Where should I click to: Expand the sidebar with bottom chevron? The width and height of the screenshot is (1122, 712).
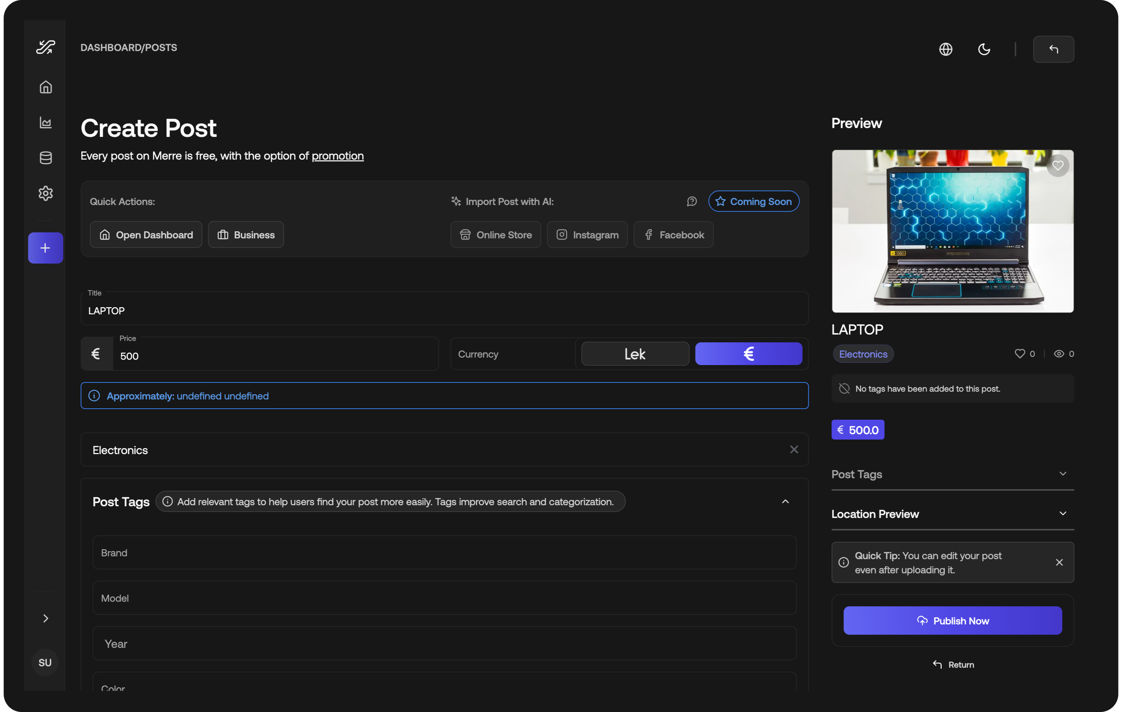[x=46, y=618]
